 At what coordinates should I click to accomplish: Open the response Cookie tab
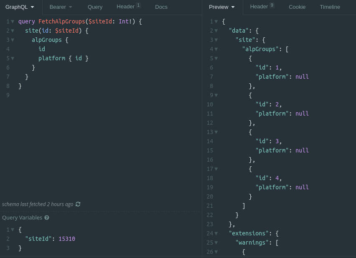[297, 7]
